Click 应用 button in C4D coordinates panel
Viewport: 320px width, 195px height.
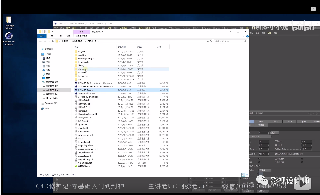click(x=231, y=190)
